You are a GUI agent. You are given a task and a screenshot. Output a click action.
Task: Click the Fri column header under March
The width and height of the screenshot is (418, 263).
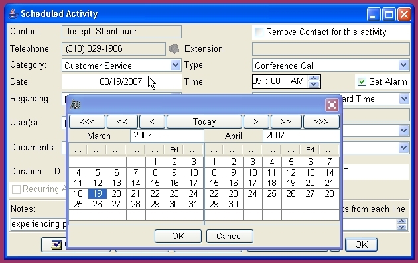174,150
